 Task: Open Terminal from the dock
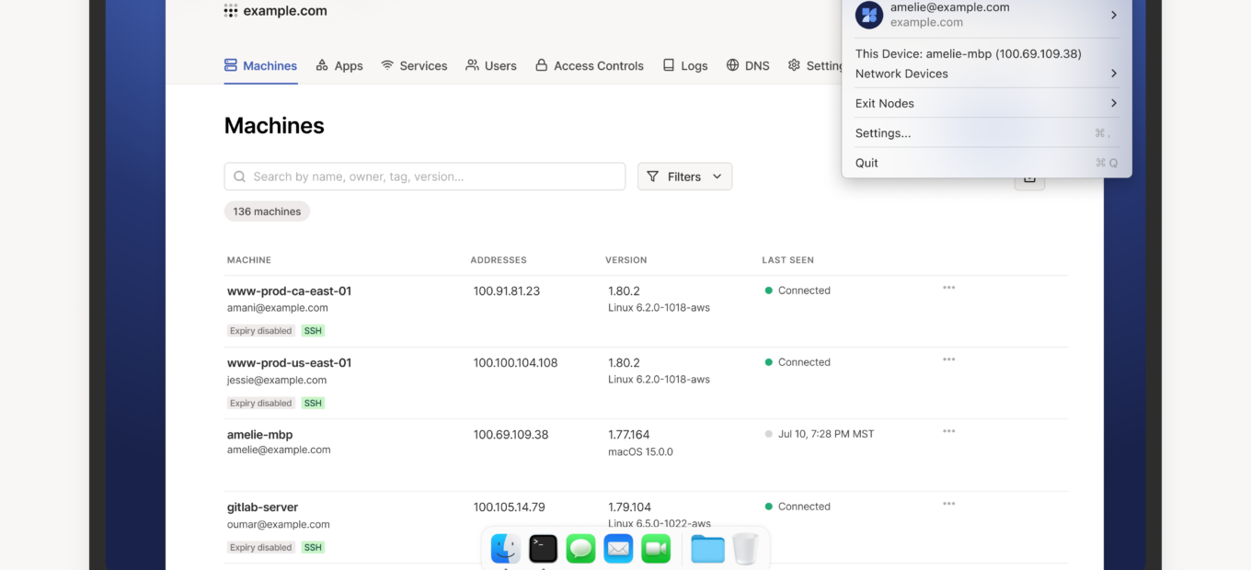543,548
